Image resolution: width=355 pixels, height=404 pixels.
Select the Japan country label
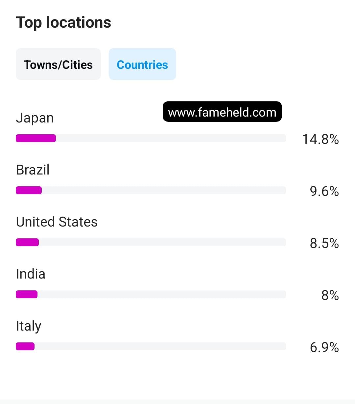[35, 118]
